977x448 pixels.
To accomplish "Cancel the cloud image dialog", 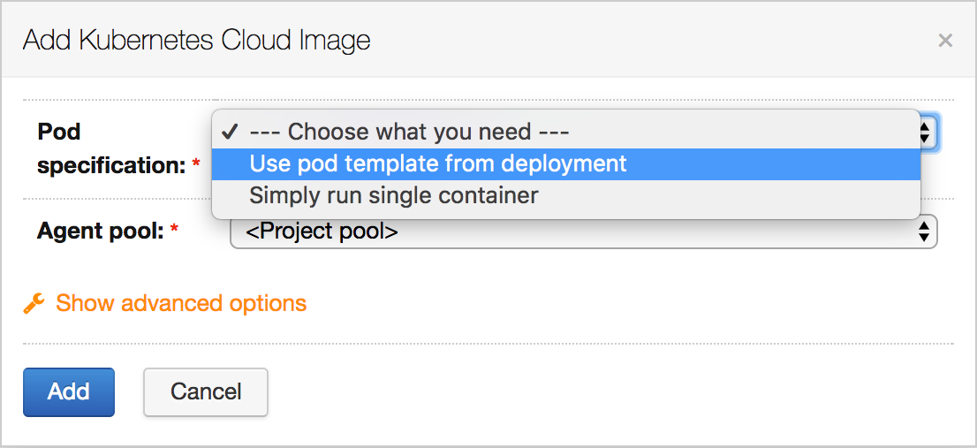I will pyautogui.click(x=206, y=392).
